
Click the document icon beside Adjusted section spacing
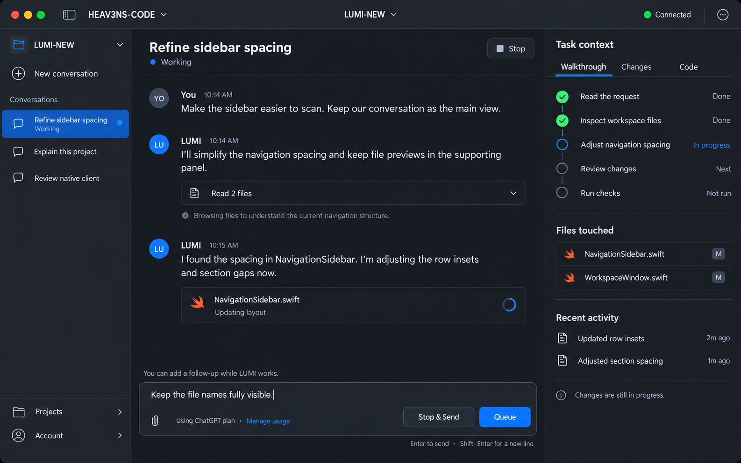pos(563,360)
